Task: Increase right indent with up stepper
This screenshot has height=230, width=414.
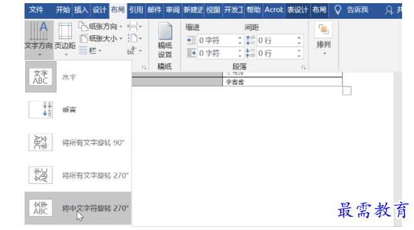Action: pos(240,50)
